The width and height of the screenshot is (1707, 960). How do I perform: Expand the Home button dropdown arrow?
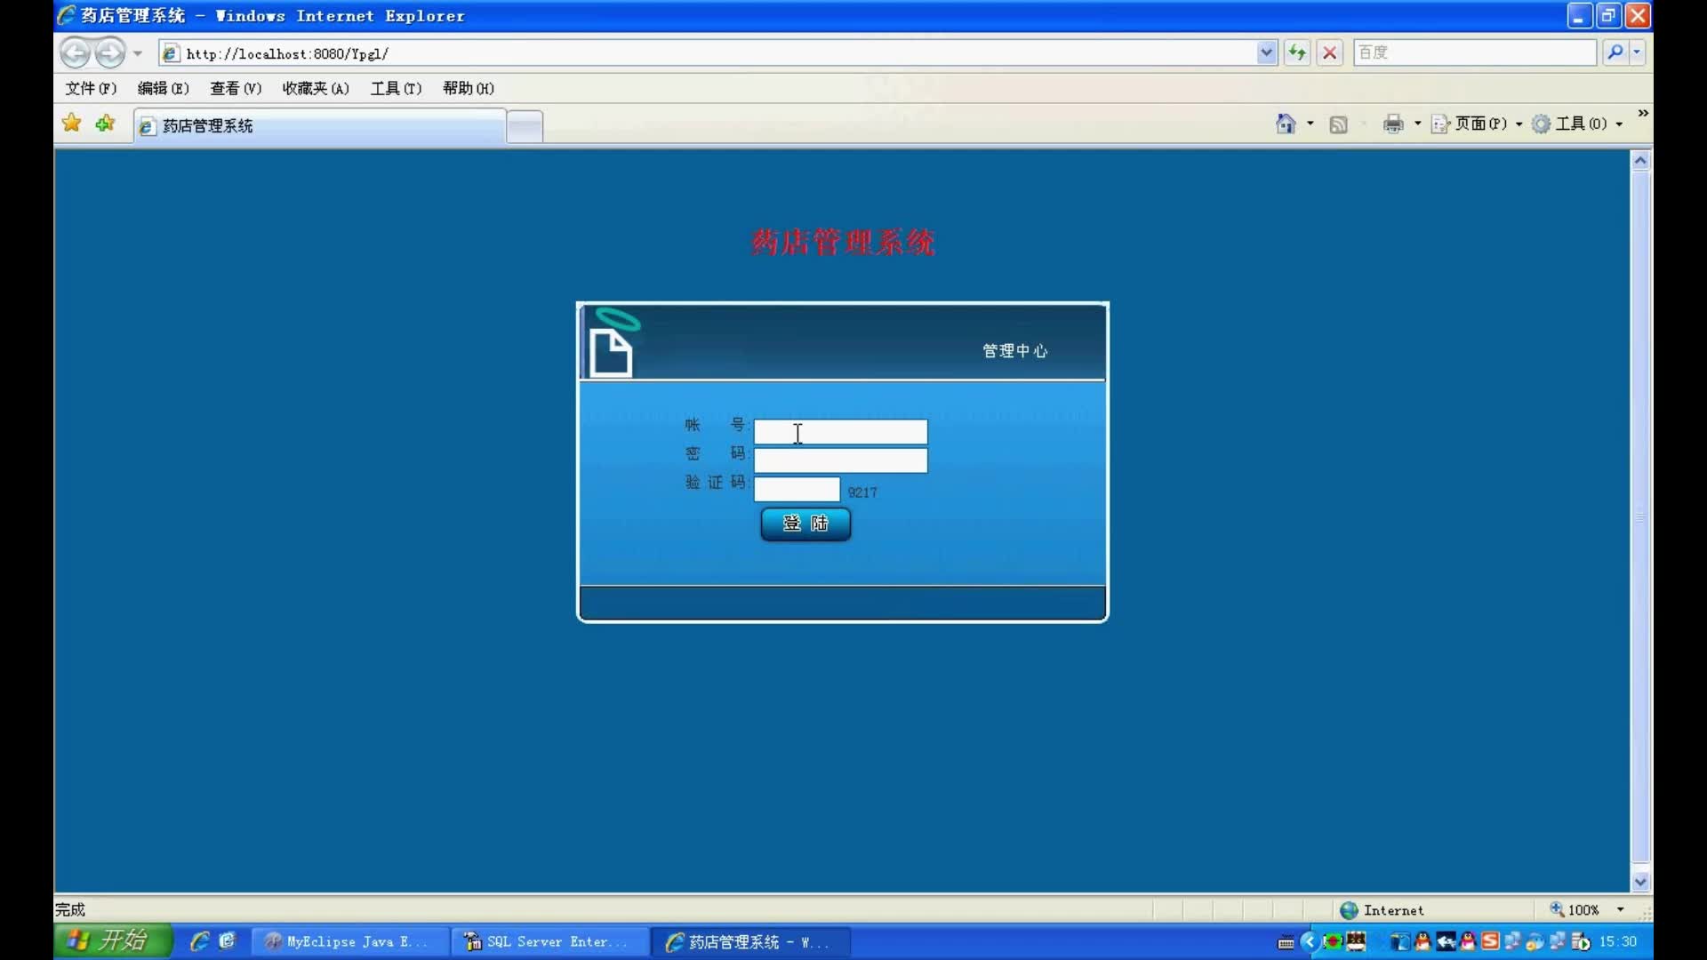(x=1310, y=124)
